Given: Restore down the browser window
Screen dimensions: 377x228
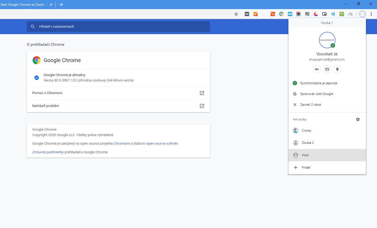Looking at the screenshot, I should click(x=358, y=4).
